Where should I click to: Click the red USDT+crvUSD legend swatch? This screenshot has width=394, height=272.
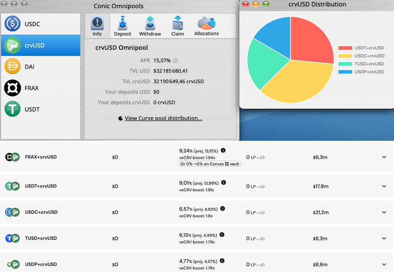[345, 48]
